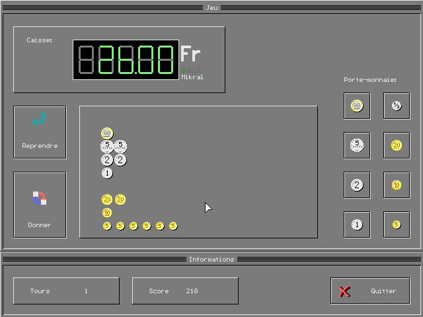Screen dimensions: 423x317
Task: Select the yellow 20 coin in Porte-monnaie
Action: coord(397,145)
